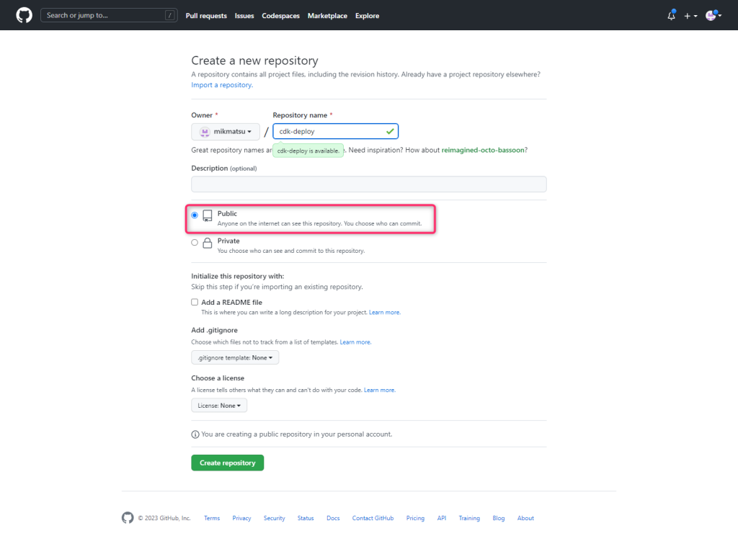Image resolution: width=738 pixels, height=549 pixels.
Task: Click the GitHub octocat logo
Action: 24,15
